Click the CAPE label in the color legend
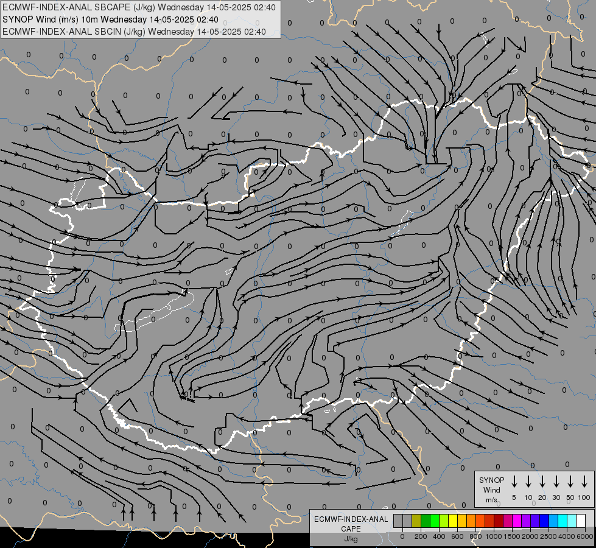This screenshot has width=596, height=548. coord(351,529)
